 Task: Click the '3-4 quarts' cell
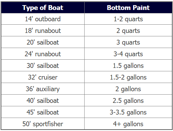tap(128, 54)
